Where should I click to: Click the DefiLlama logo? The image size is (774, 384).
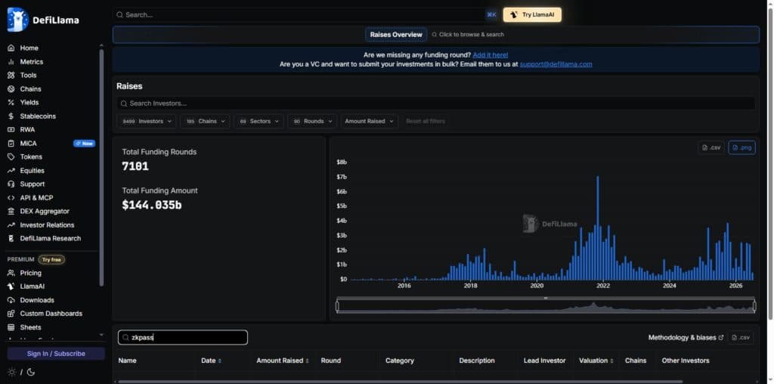(43, 20)
